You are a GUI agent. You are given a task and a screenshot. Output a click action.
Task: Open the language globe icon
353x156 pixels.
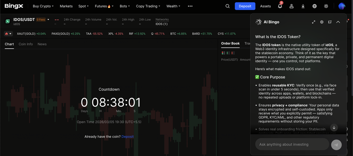[315, 6]
